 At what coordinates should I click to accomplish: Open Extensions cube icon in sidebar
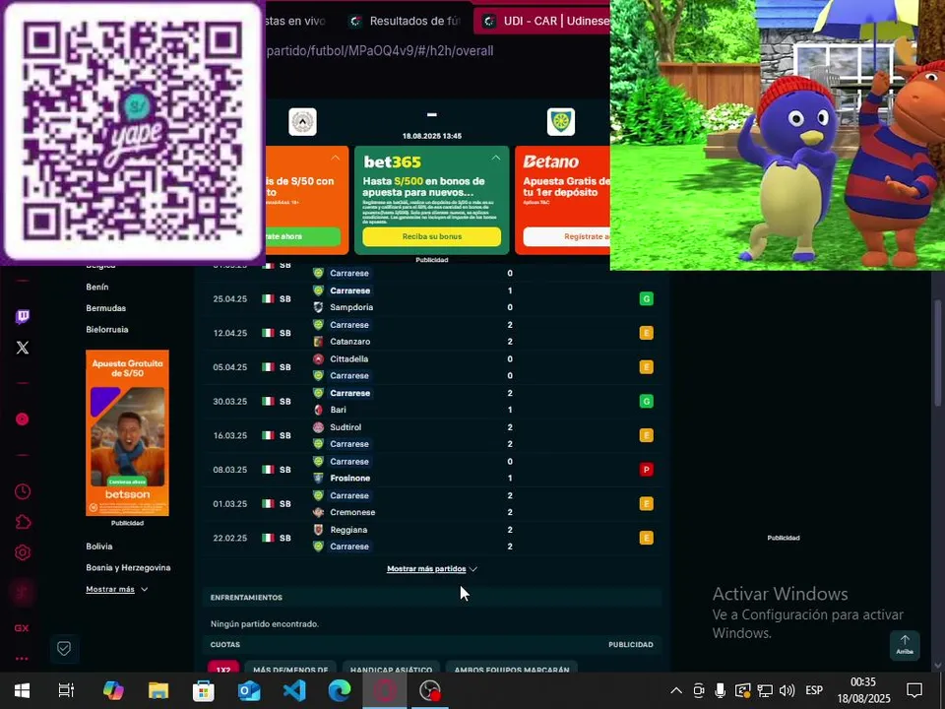23,522
